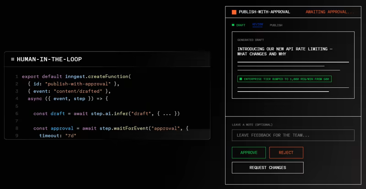Click line number 7 in the code gutter

[16, 121]
